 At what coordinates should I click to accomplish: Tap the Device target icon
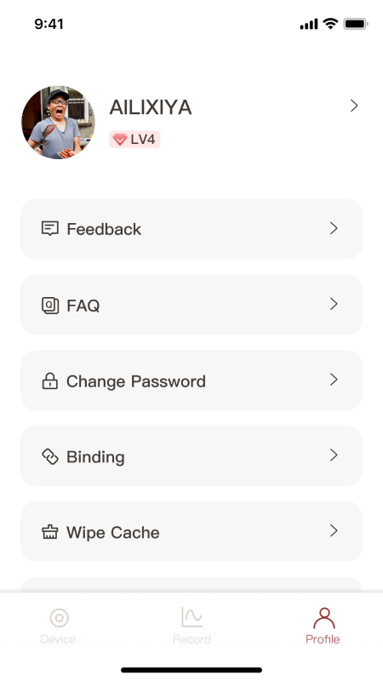tap(59, 618)
